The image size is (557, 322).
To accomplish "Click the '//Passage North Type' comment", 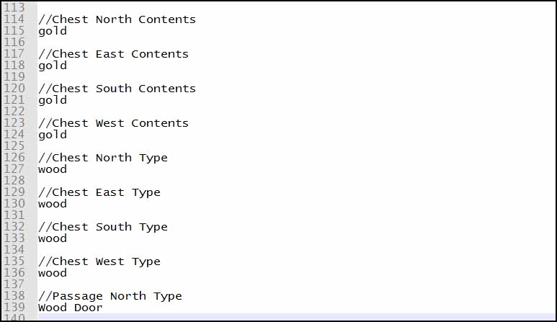I will (x=110, y=297).
